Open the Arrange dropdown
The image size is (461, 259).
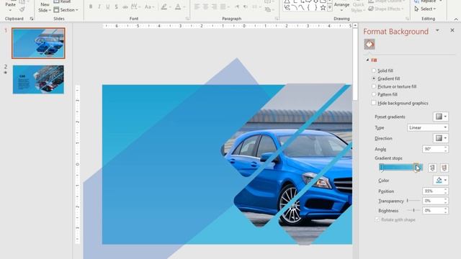[341, 6]
